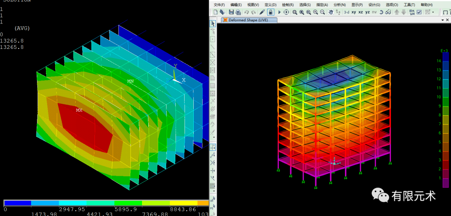Toggle Snap to Ends and Midpoints
The width and height of the screenshot is (451, 216).
pos(213,155)
